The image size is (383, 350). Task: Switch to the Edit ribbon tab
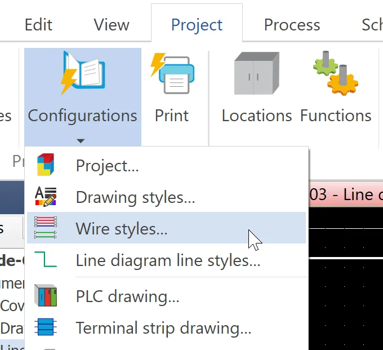click(x=38, y=25)
